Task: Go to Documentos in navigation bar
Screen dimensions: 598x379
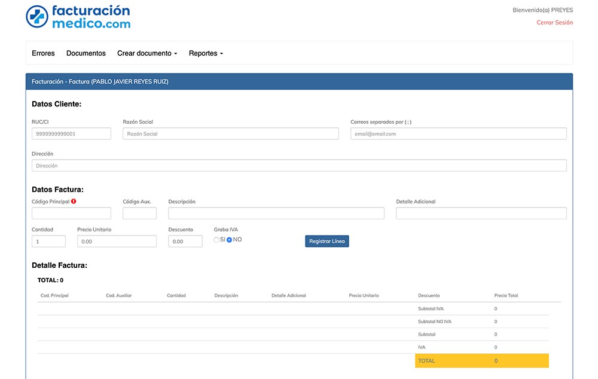Action: pyautogui.click(x=86, y=53)
